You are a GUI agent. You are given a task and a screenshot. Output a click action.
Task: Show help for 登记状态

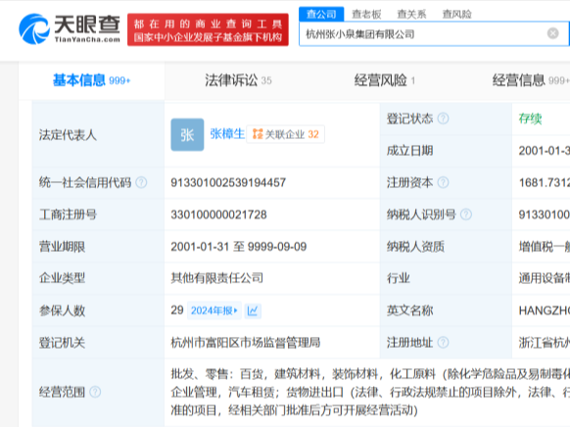443,119
